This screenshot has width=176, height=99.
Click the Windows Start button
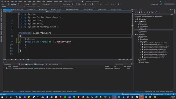click(x=2, y=97)
